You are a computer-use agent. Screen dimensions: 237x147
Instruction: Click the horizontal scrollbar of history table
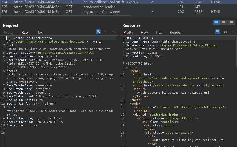[66, 15]
